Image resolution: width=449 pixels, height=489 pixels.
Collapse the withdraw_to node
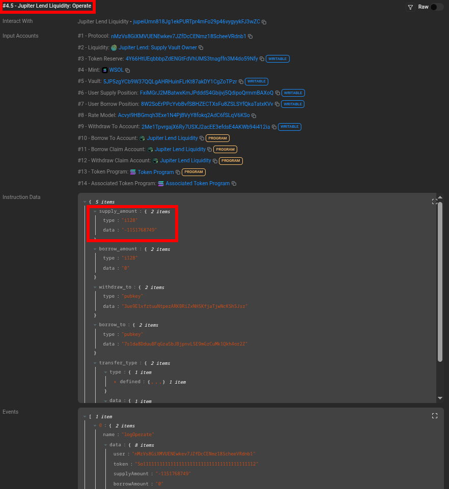pos(95,287)
